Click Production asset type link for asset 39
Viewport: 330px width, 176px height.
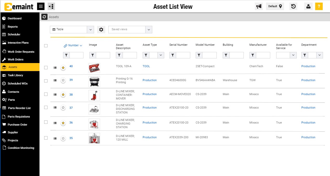click(x=150, y=80)
